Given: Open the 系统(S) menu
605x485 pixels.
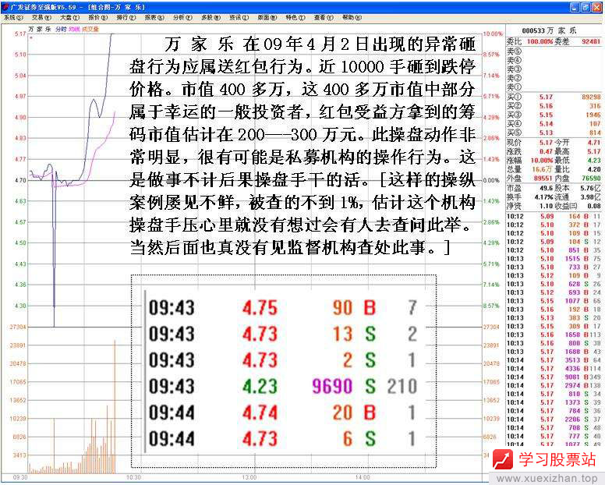Looking at the screenshot, I should [x=14, y=18].
